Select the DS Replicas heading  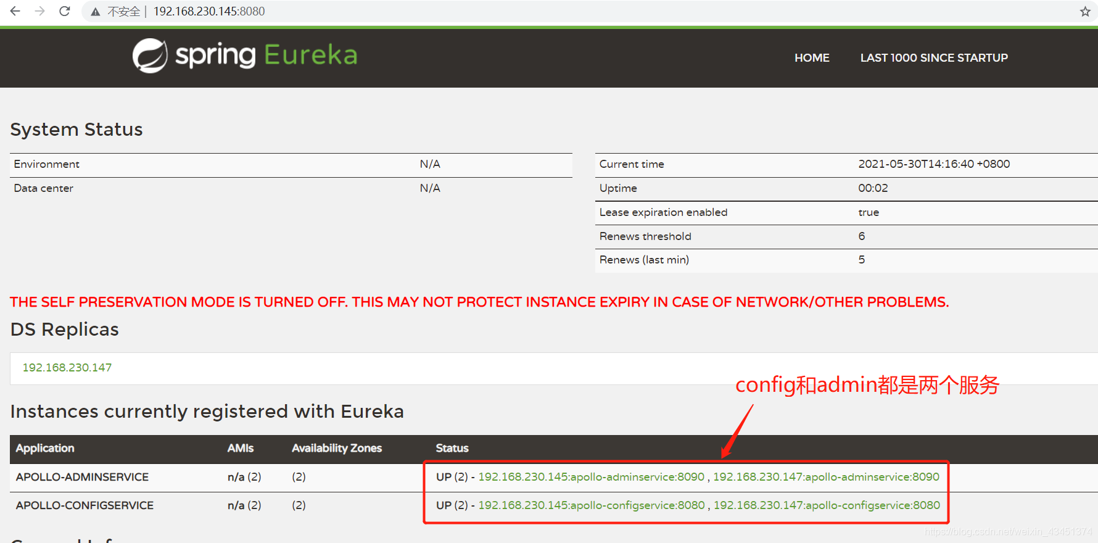tap(65, 330)
